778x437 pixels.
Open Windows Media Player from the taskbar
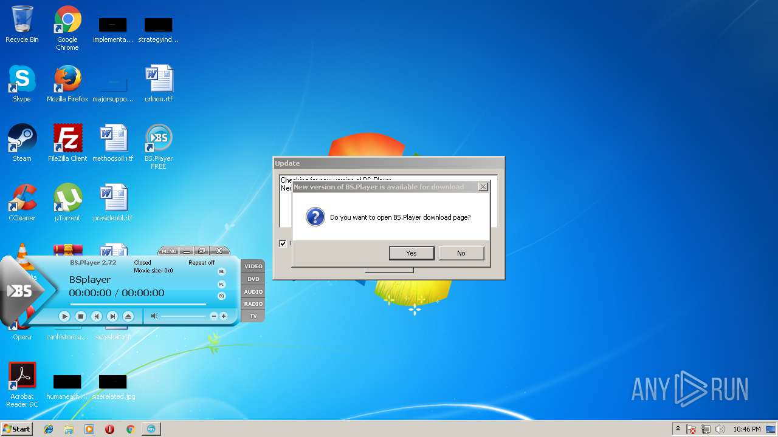pyautogui.click(x=89, y=429)
